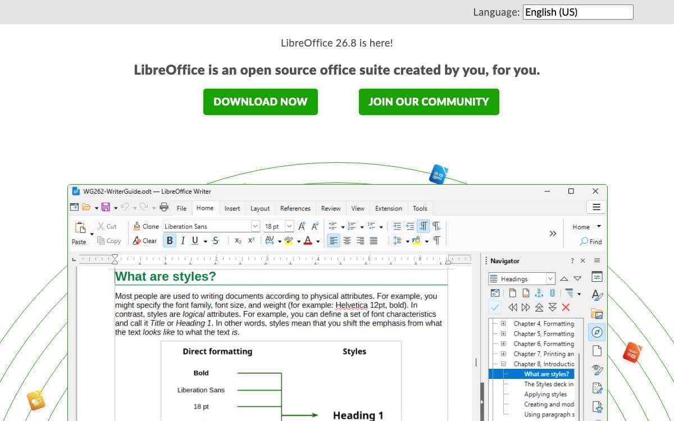Open the 18 pt font size dropdown
The width and height of the screenshot is (674, 421).
[289, 226]
